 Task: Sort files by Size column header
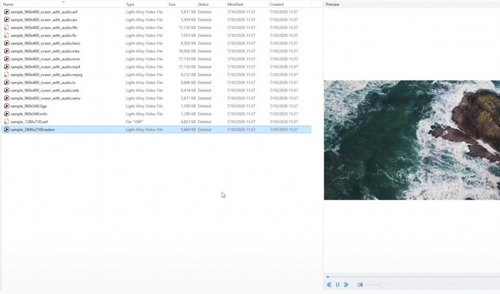pyautogui.click(x=182, y=4)
